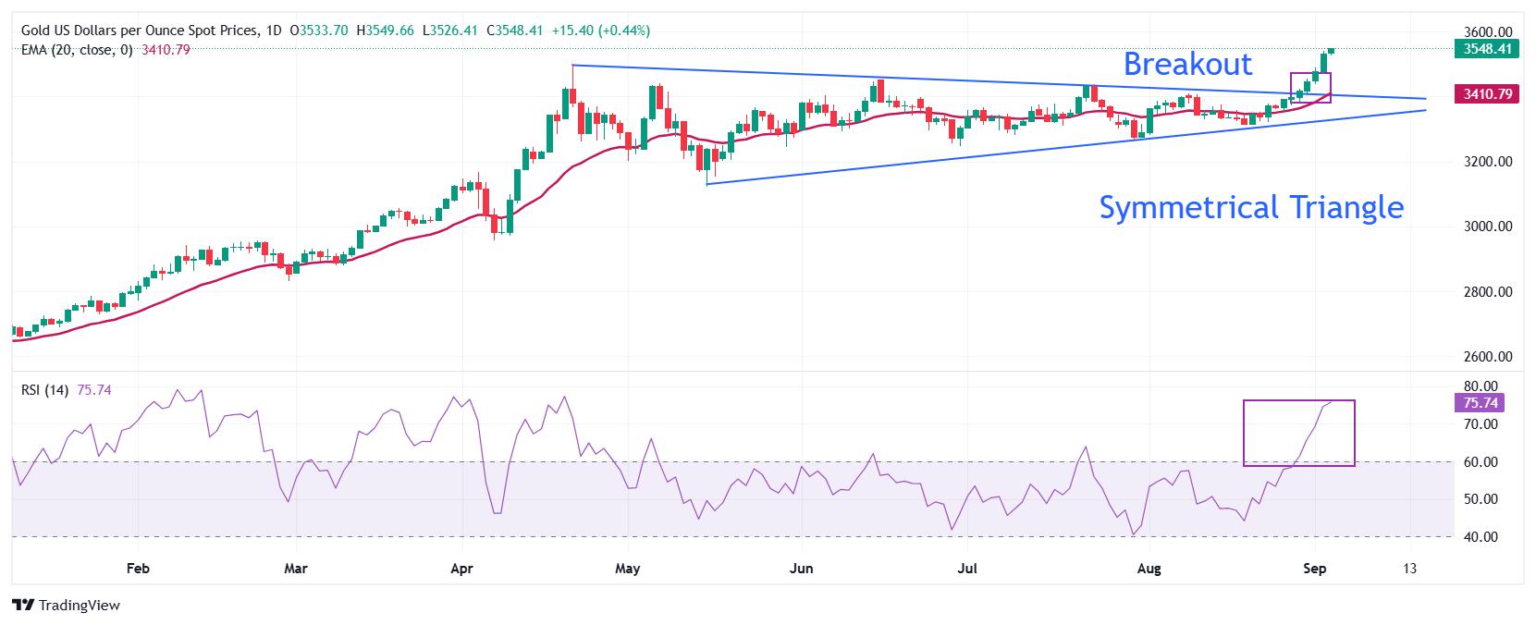Click the current price tag 3548.41

click(x=1487, y=49)
